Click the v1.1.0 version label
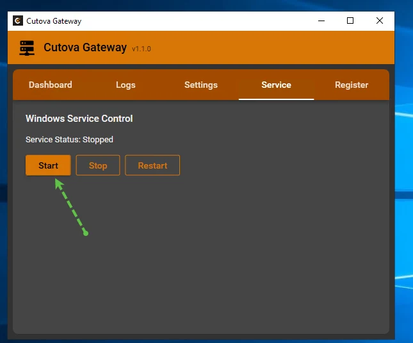 (x=142, y=49)
